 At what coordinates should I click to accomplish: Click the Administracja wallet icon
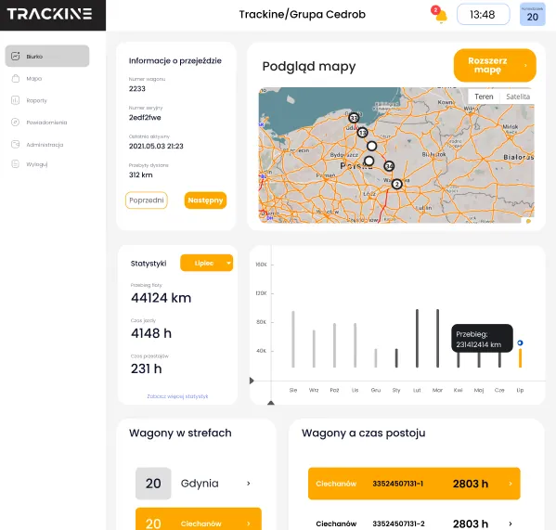tap(15, 144)
